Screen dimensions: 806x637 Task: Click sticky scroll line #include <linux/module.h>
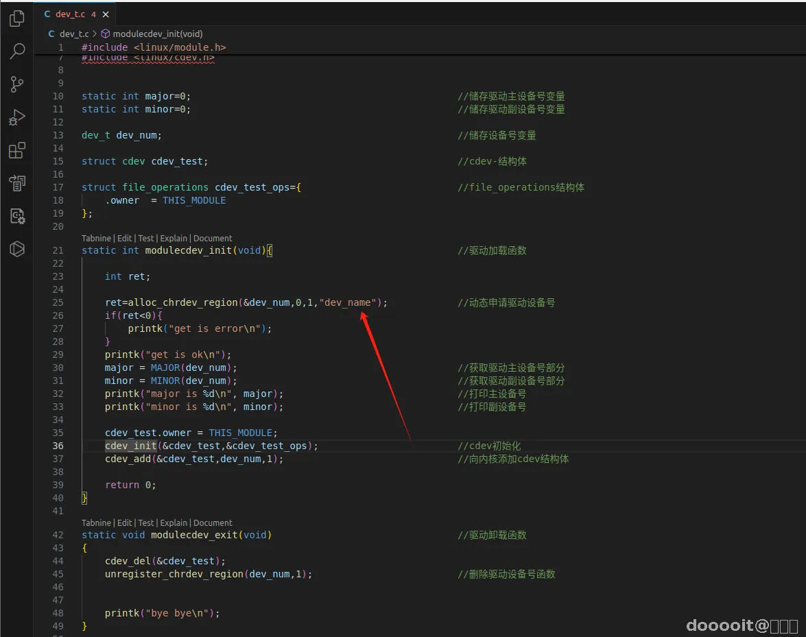(154, 47)
